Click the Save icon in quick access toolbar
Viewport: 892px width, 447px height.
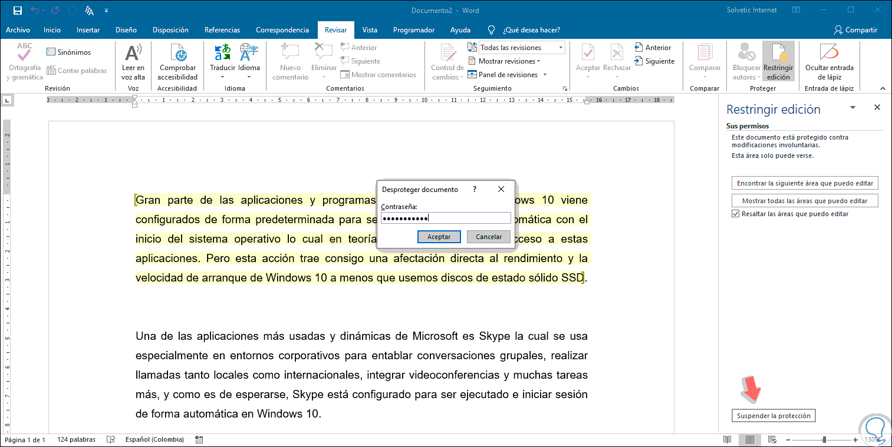[17, 11]
